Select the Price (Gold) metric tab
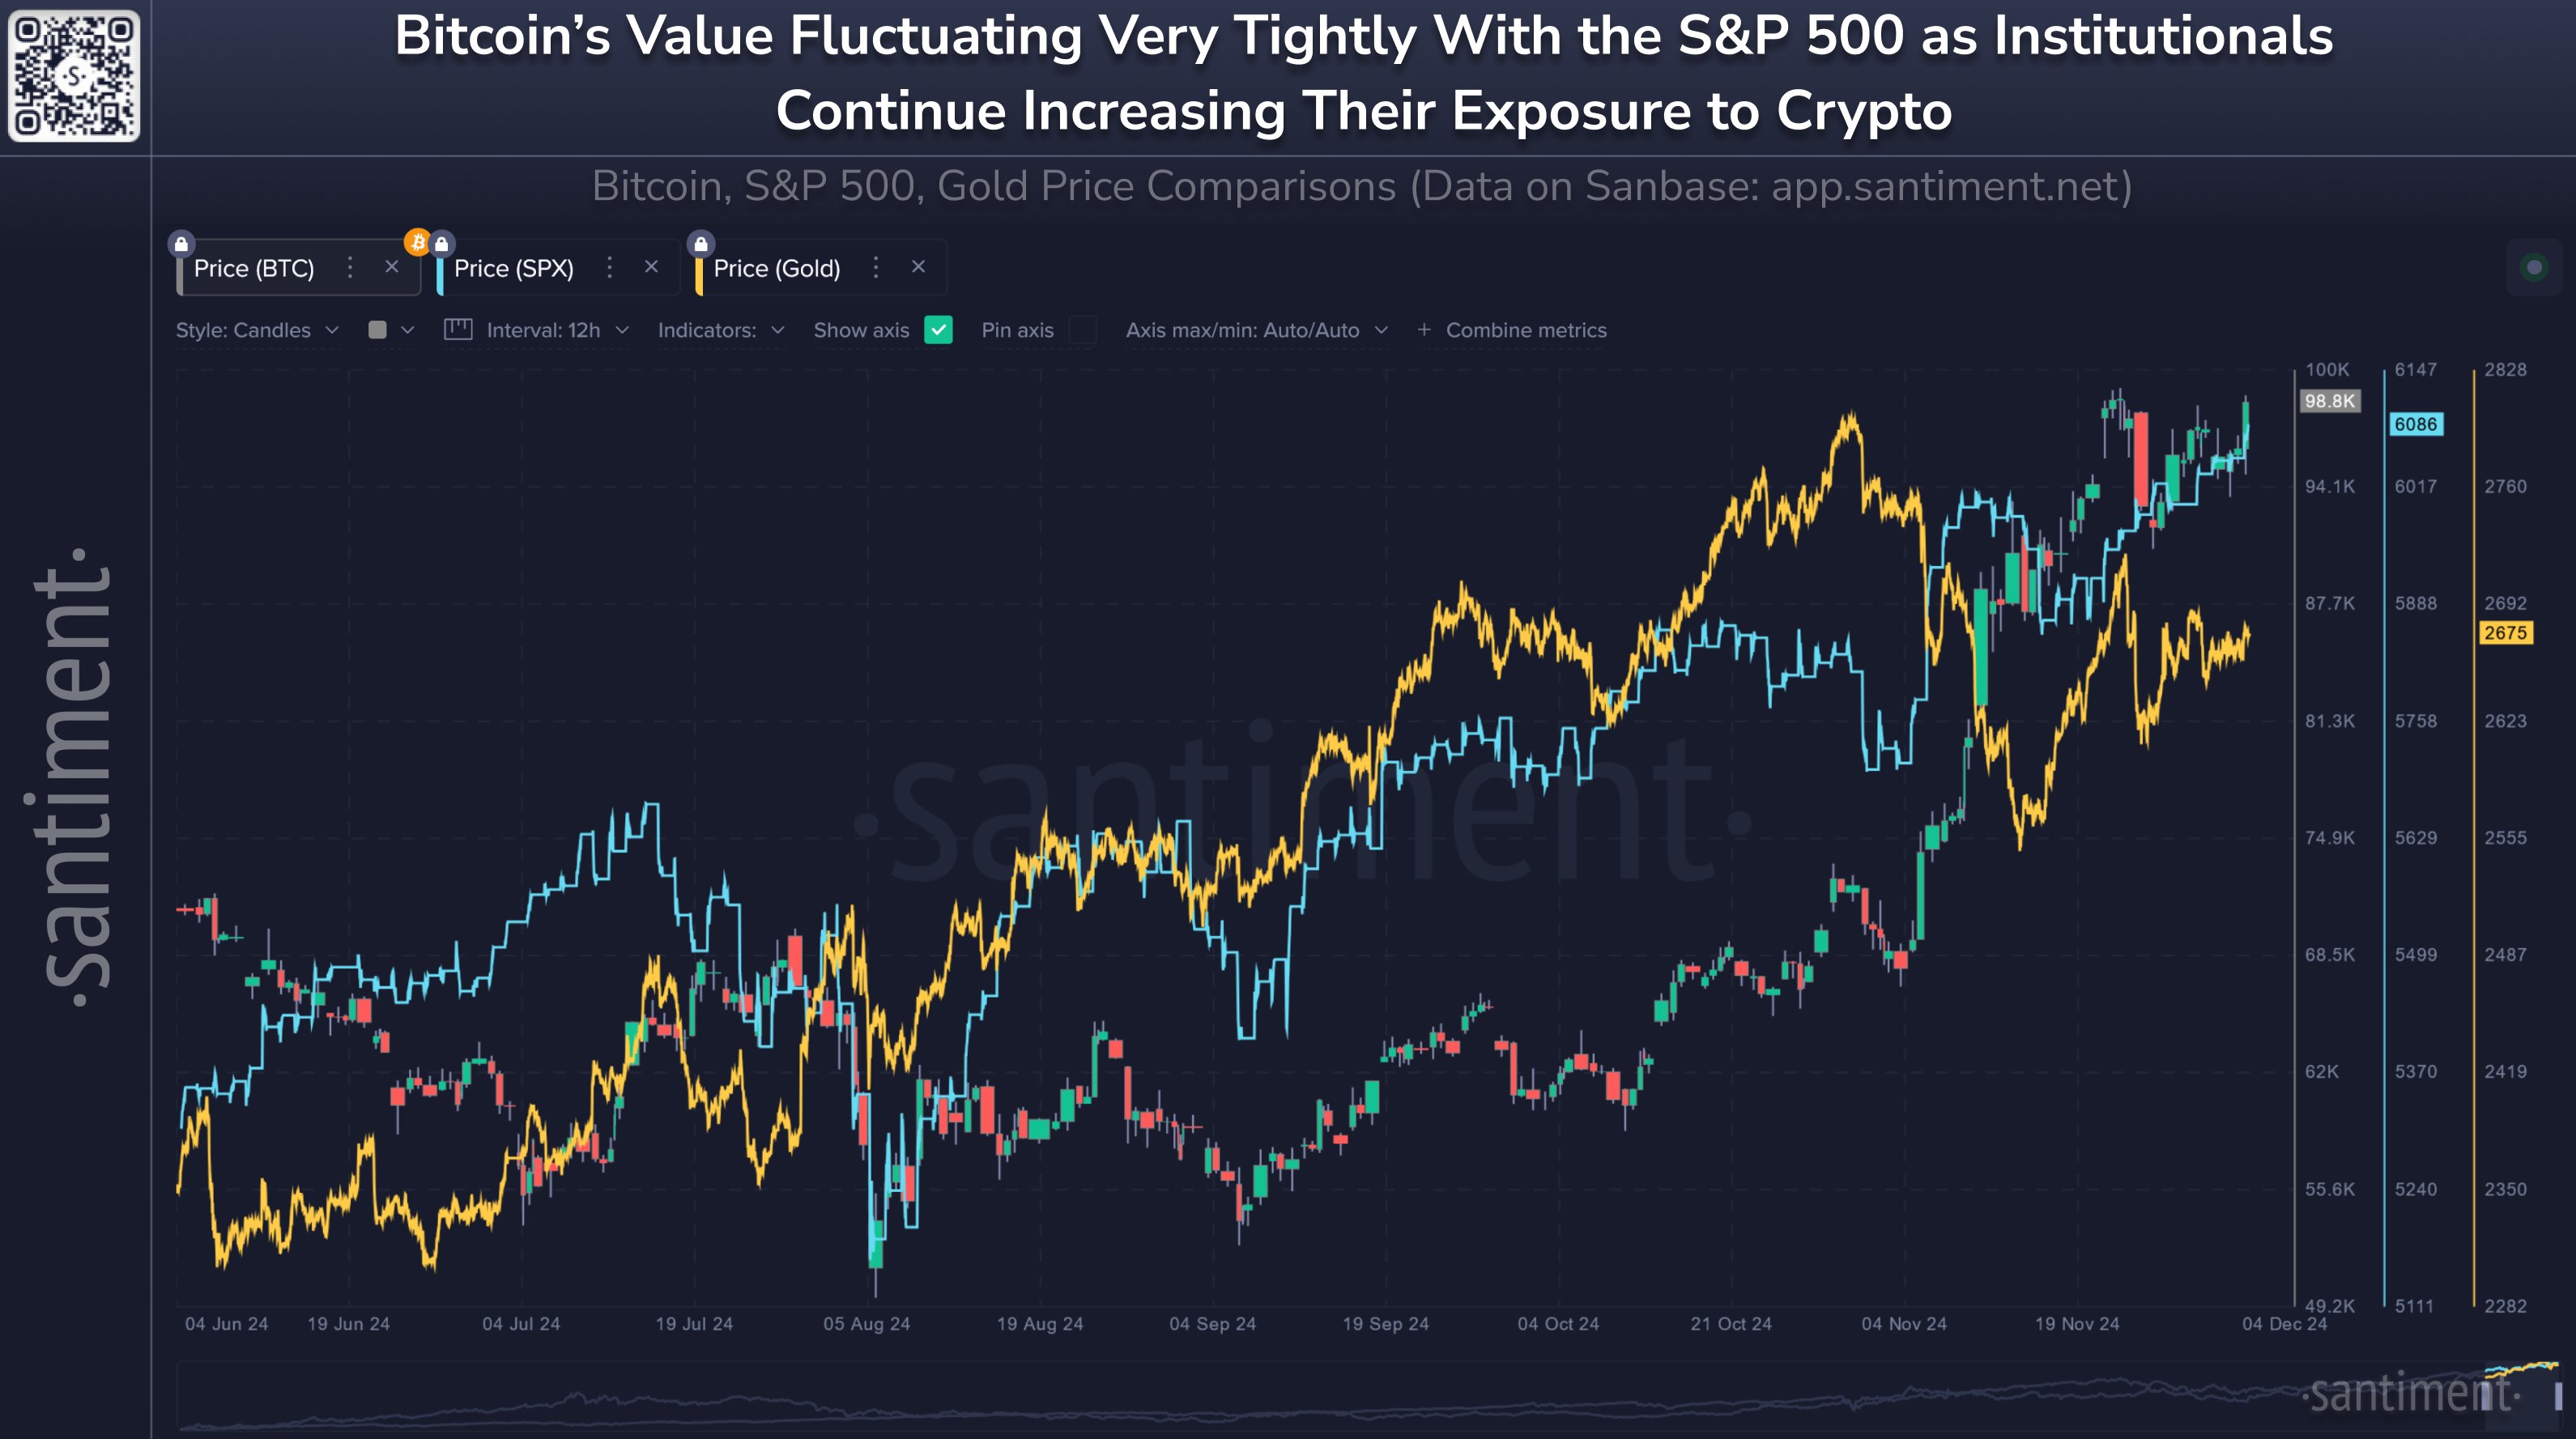 click(776, 268)
